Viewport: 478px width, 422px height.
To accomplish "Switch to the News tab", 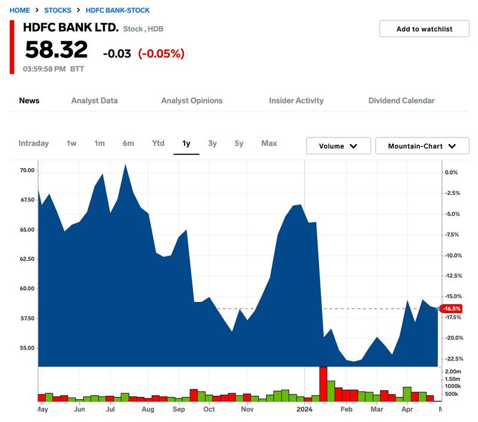I will click(x=29, y=100).
